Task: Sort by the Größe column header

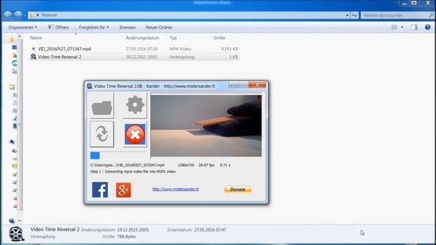Action: click(219, 38)
